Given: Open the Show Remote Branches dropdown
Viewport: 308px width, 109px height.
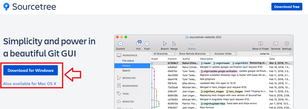Looking at the screenshot, I should coord(195,54).
